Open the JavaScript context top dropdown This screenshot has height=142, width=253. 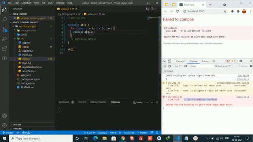[x=177, y=66]
